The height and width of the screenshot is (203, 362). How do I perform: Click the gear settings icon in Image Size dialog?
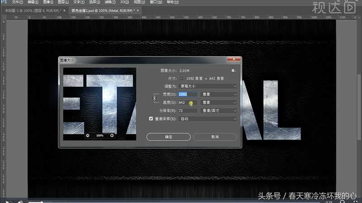point(233,71)
